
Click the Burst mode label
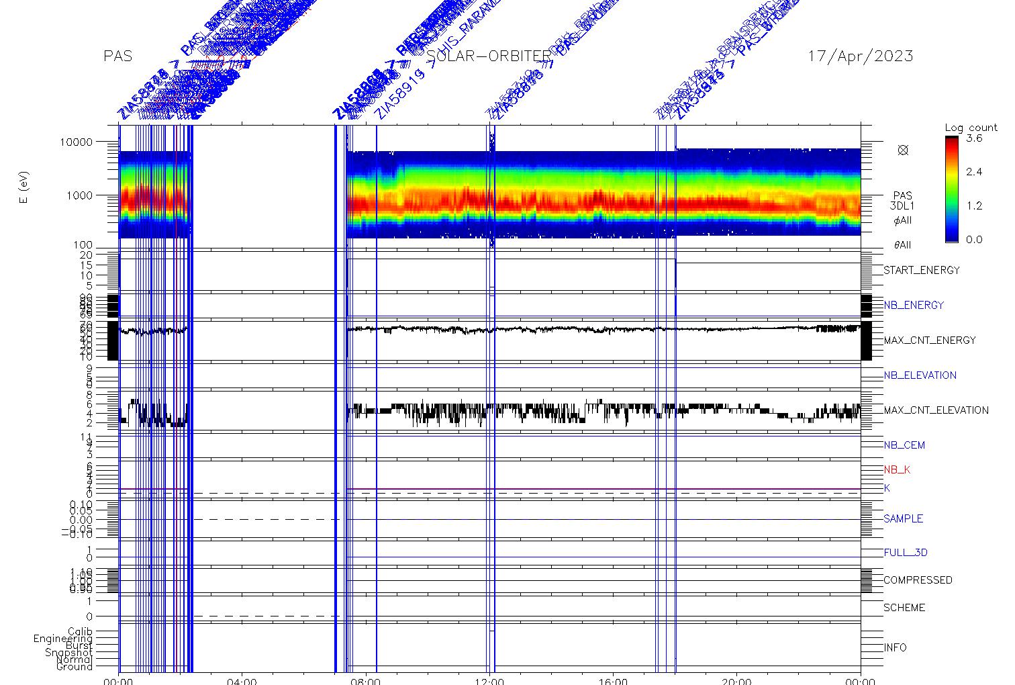click(x=79, y=645)
